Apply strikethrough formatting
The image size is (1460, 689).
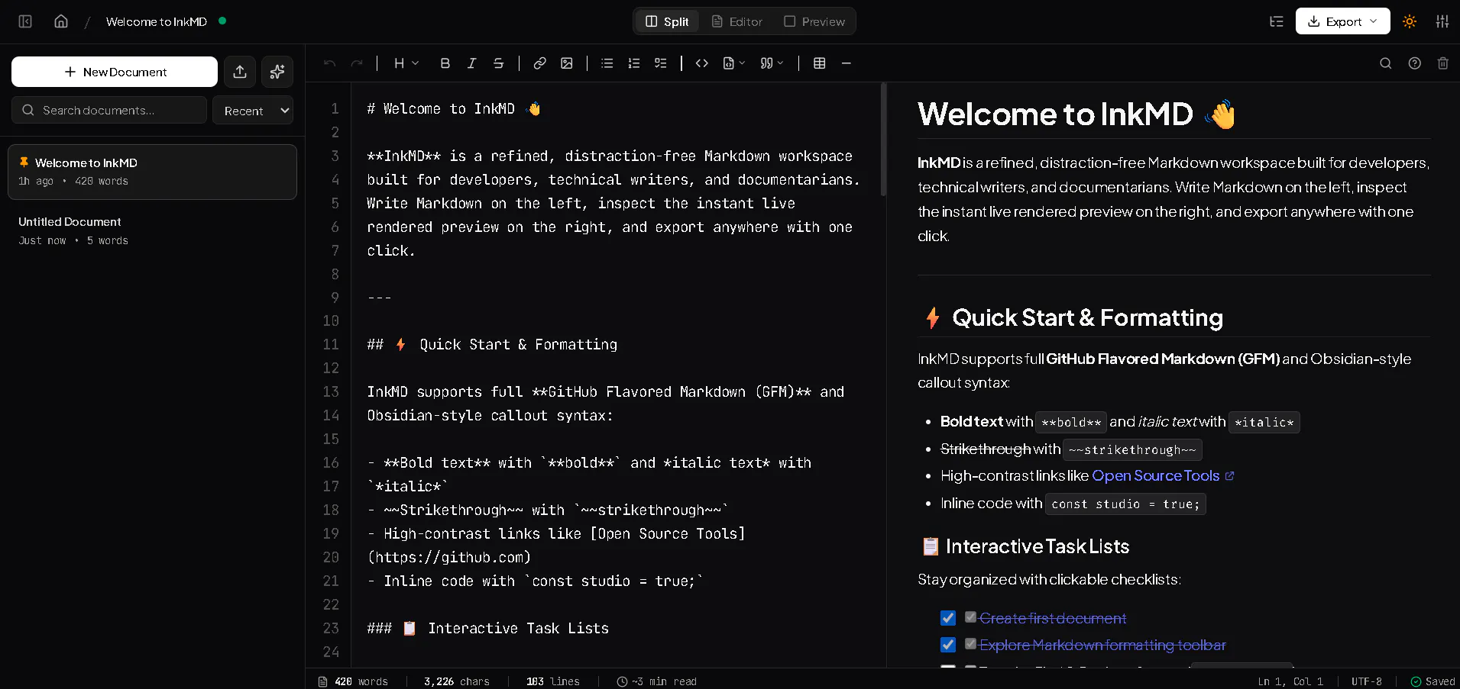pyautogui.click(x=498, y=63)
